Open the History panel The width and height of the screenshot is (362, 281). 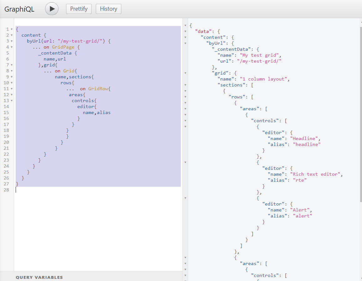click(x=108, y=9)
